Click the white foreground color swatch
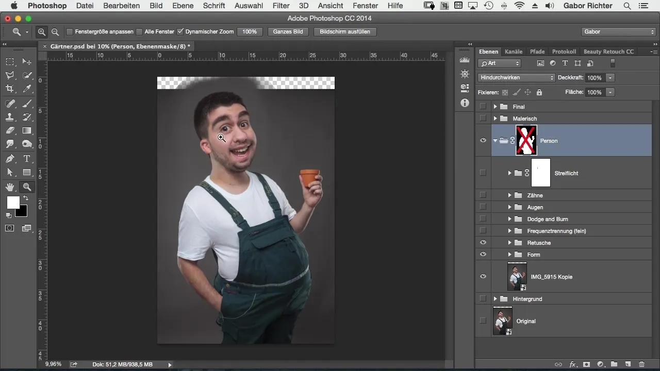 coord(12,203)
